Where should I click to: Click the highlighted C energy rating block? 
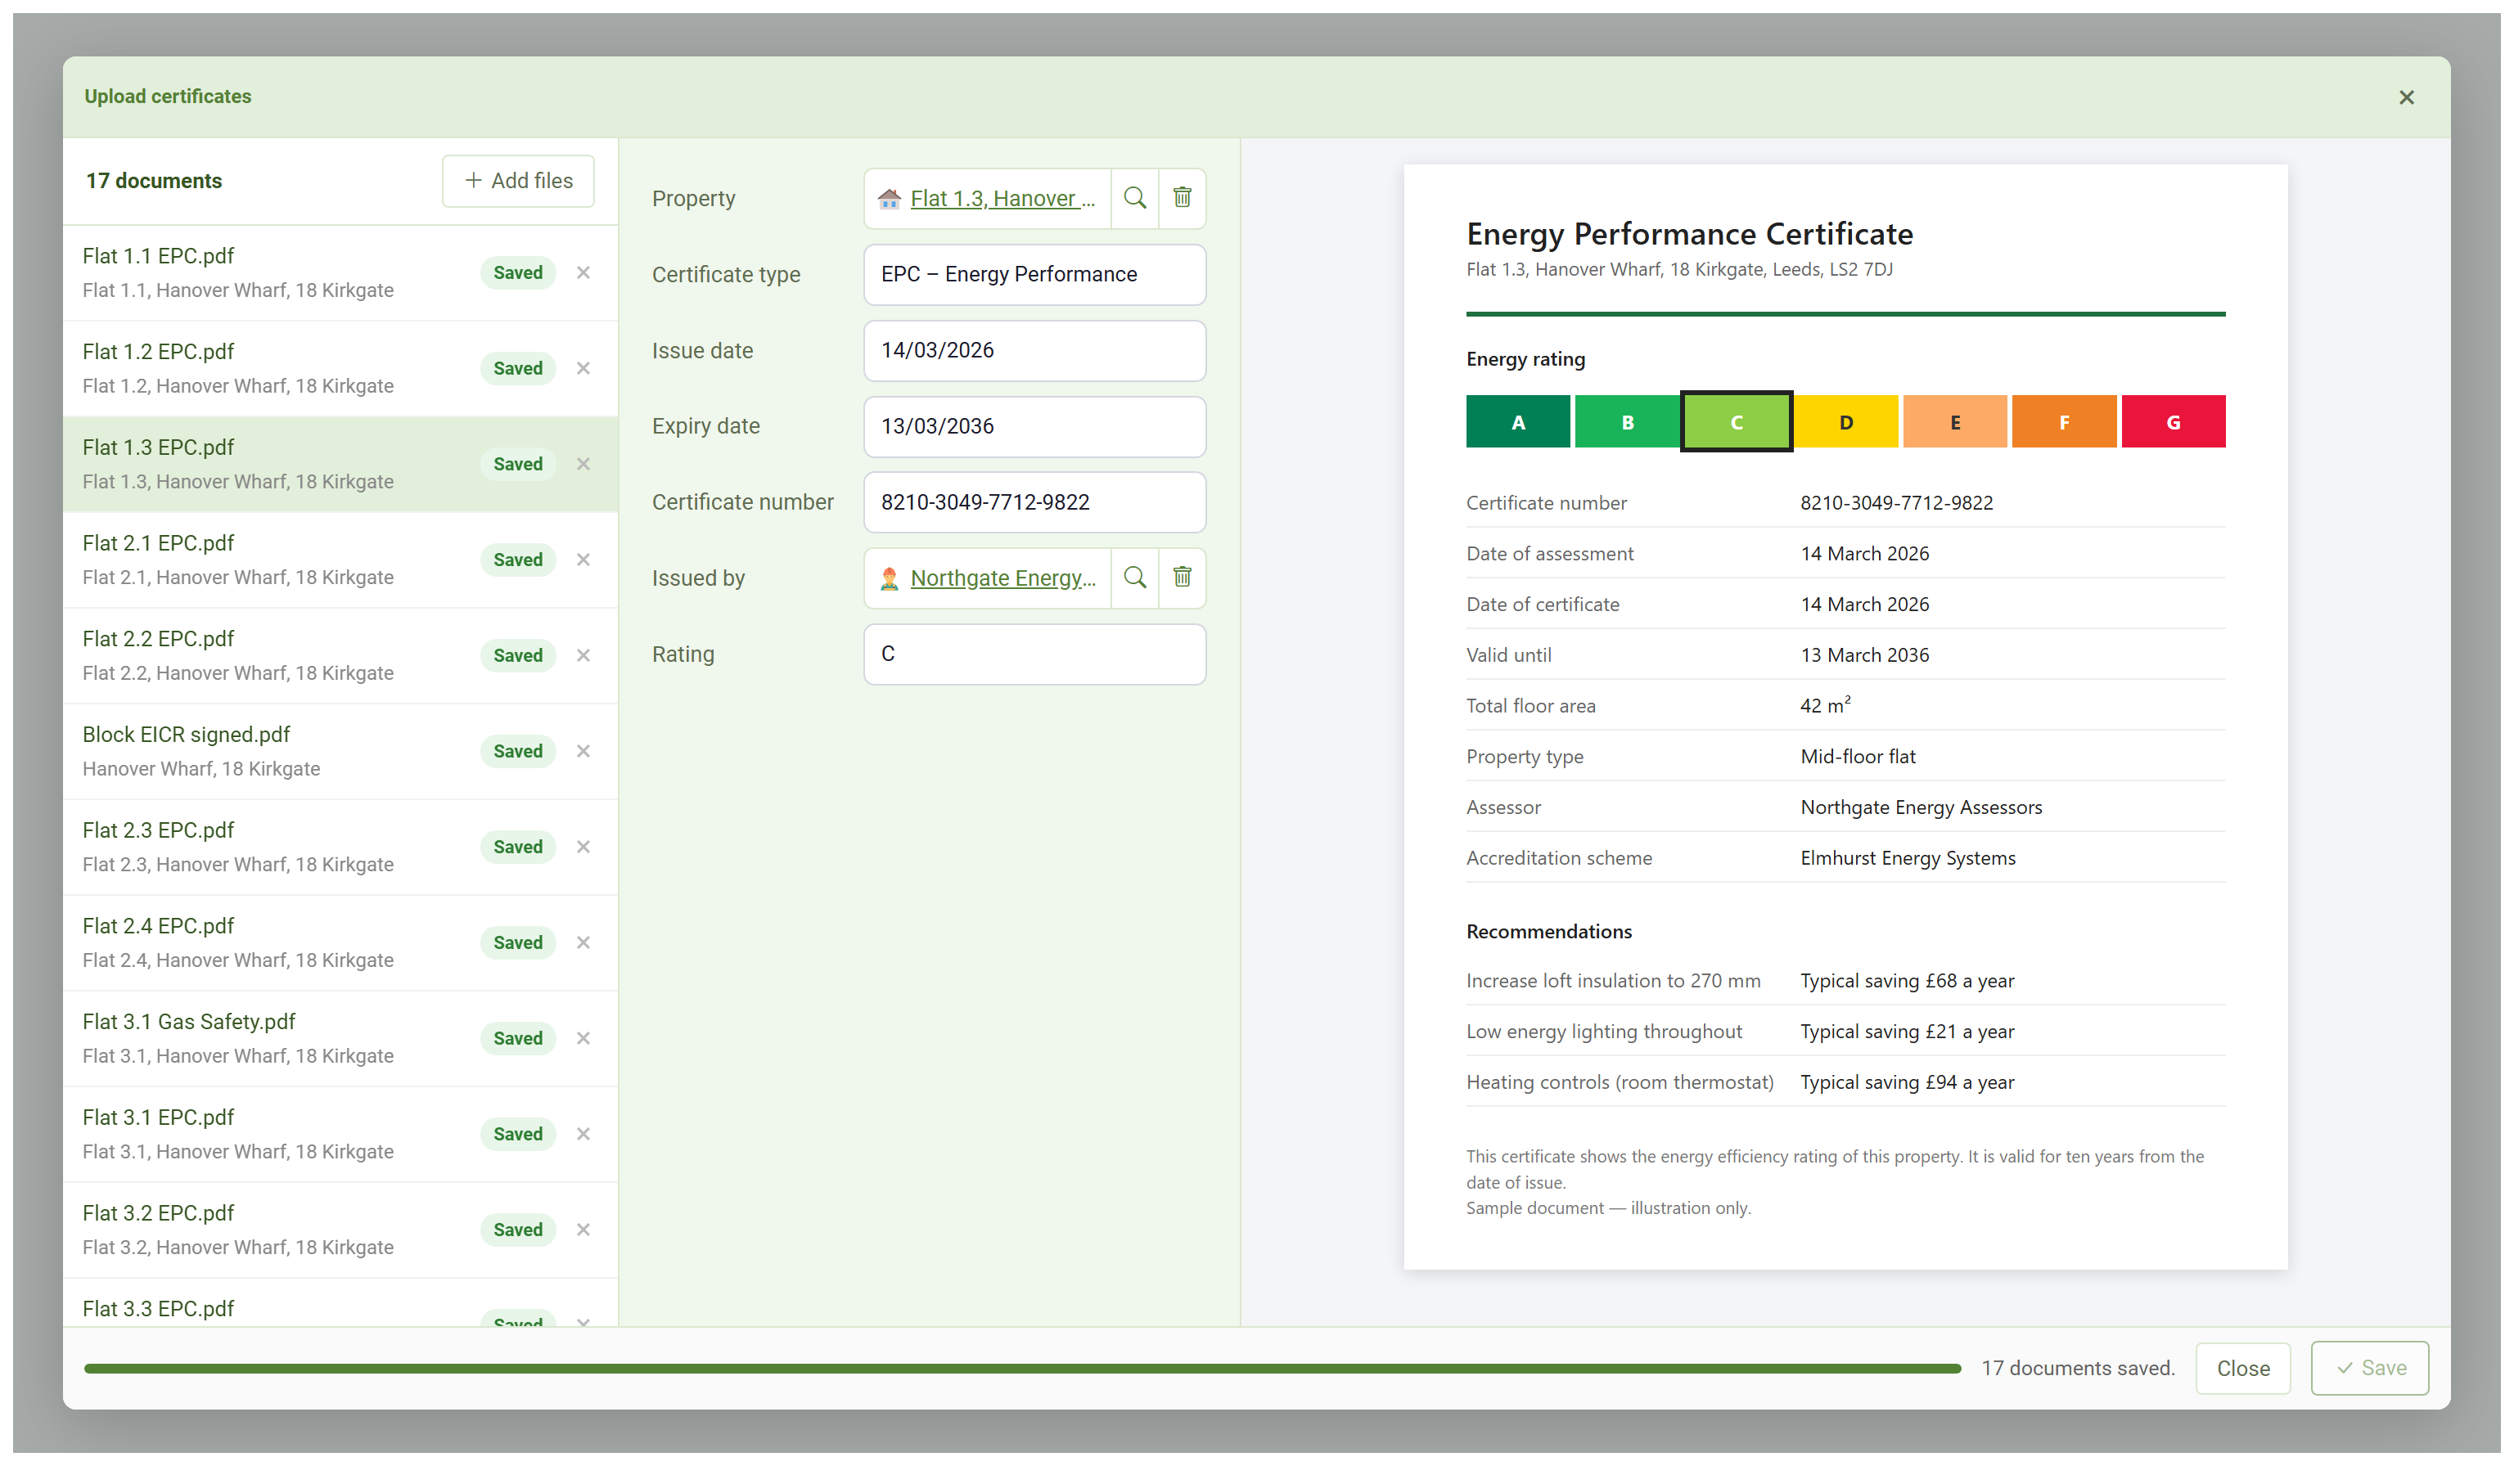[1736, 422]
